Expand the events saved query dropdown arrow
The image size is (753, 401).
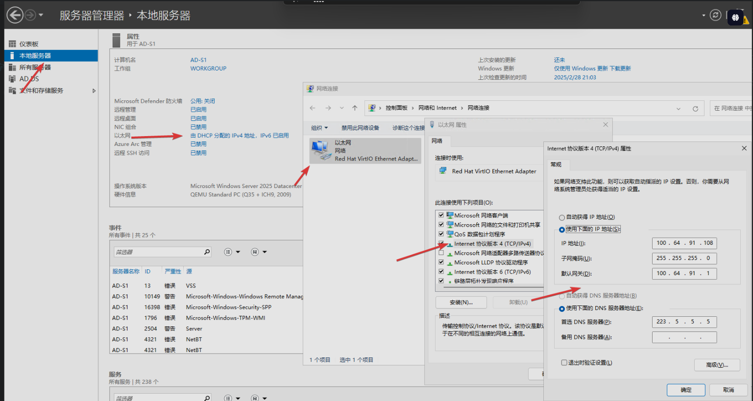click(x=265, y=252)
